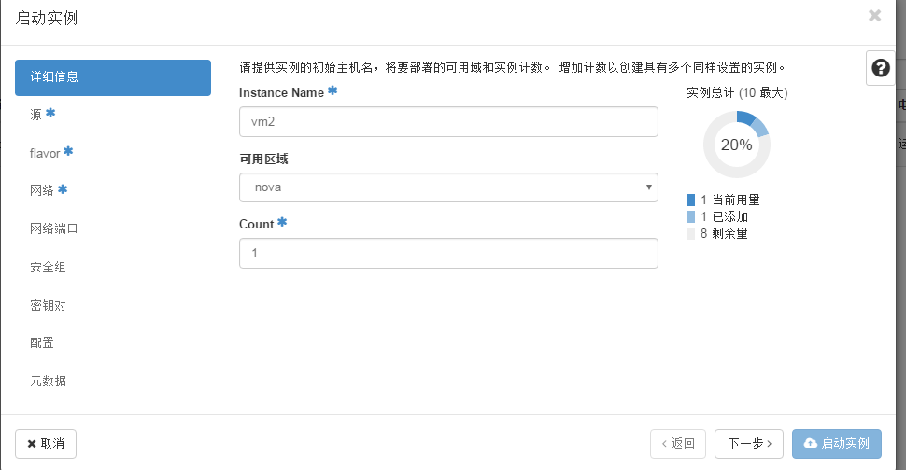Screen dimensions: 906x470
Task: Click the 20% usage donut chart
Action: pyautogui.click(x=737, y=145)
